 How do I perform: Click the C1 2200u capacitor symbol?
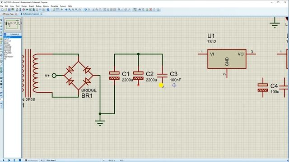click(x=114, y=76)
